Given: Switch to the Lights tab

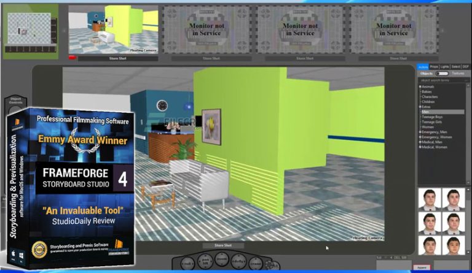Looking at the screenshot, I should click(444, 67).
